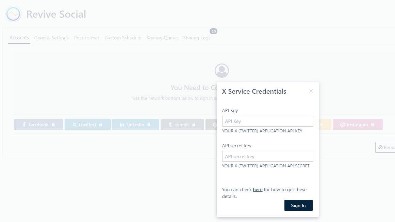Screen dimensions: 395x222
Task: Click the 'X Service Credentials' dialog heading
Action: pos(254,92)
